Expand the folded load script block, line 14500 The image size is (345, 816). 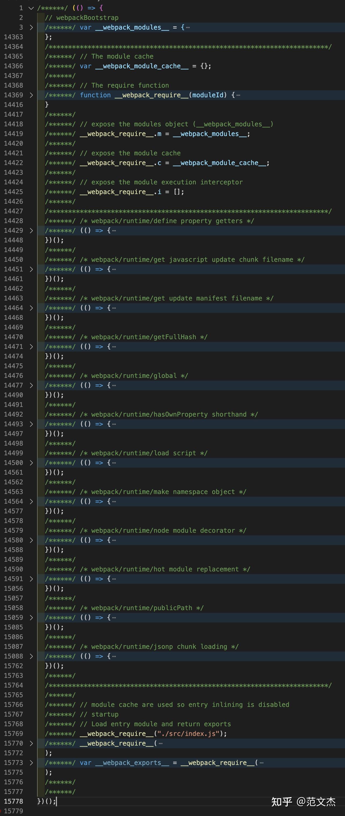tap(31, 463)
